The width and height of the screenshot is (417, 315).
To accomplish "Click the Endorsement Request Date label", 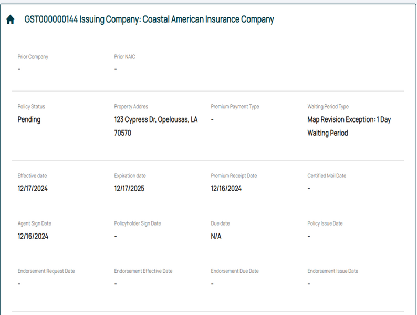I will point(46,271).
